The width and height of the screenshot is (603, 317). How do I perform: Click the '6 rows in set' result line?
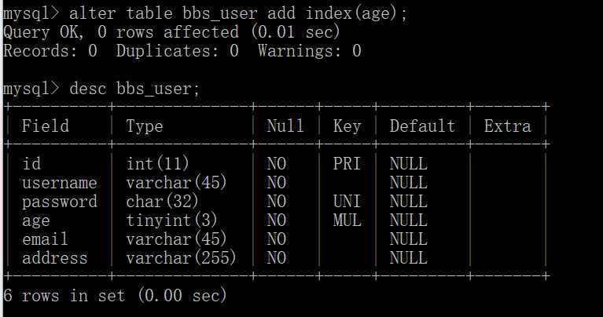[x=115, y=296]
